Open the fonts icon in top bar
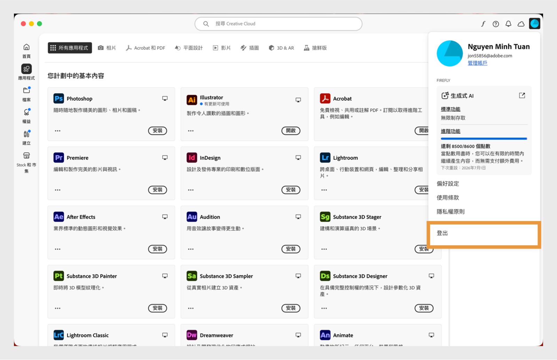This screenshot has height=360, width=557. [x=483, y=24]
